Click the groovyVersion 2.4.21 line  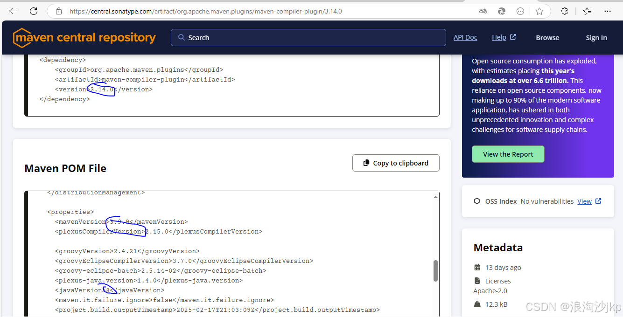tap(127, 251)
